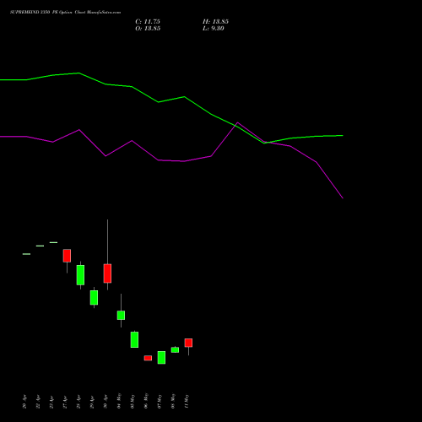The width and height of the screenshot is (422, 422).
Task: Select the green candlestick for 28 Apr
Action: click(x=80, y=275)
